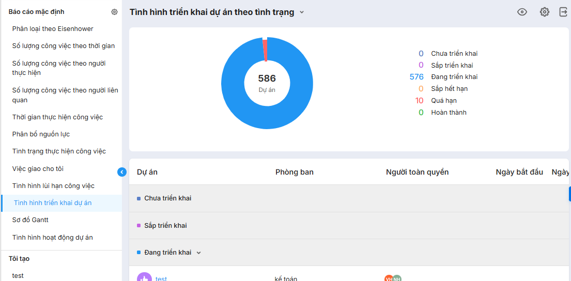Viewport: 571px width, 281px height.
Task: Open test report under Tôi tạo
Action: [x=18, y=276]
